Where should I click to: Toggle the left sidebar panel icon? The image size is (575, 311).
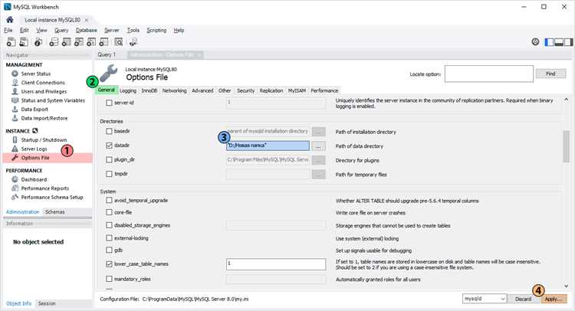pyautogui.click(x=550, y=42)
